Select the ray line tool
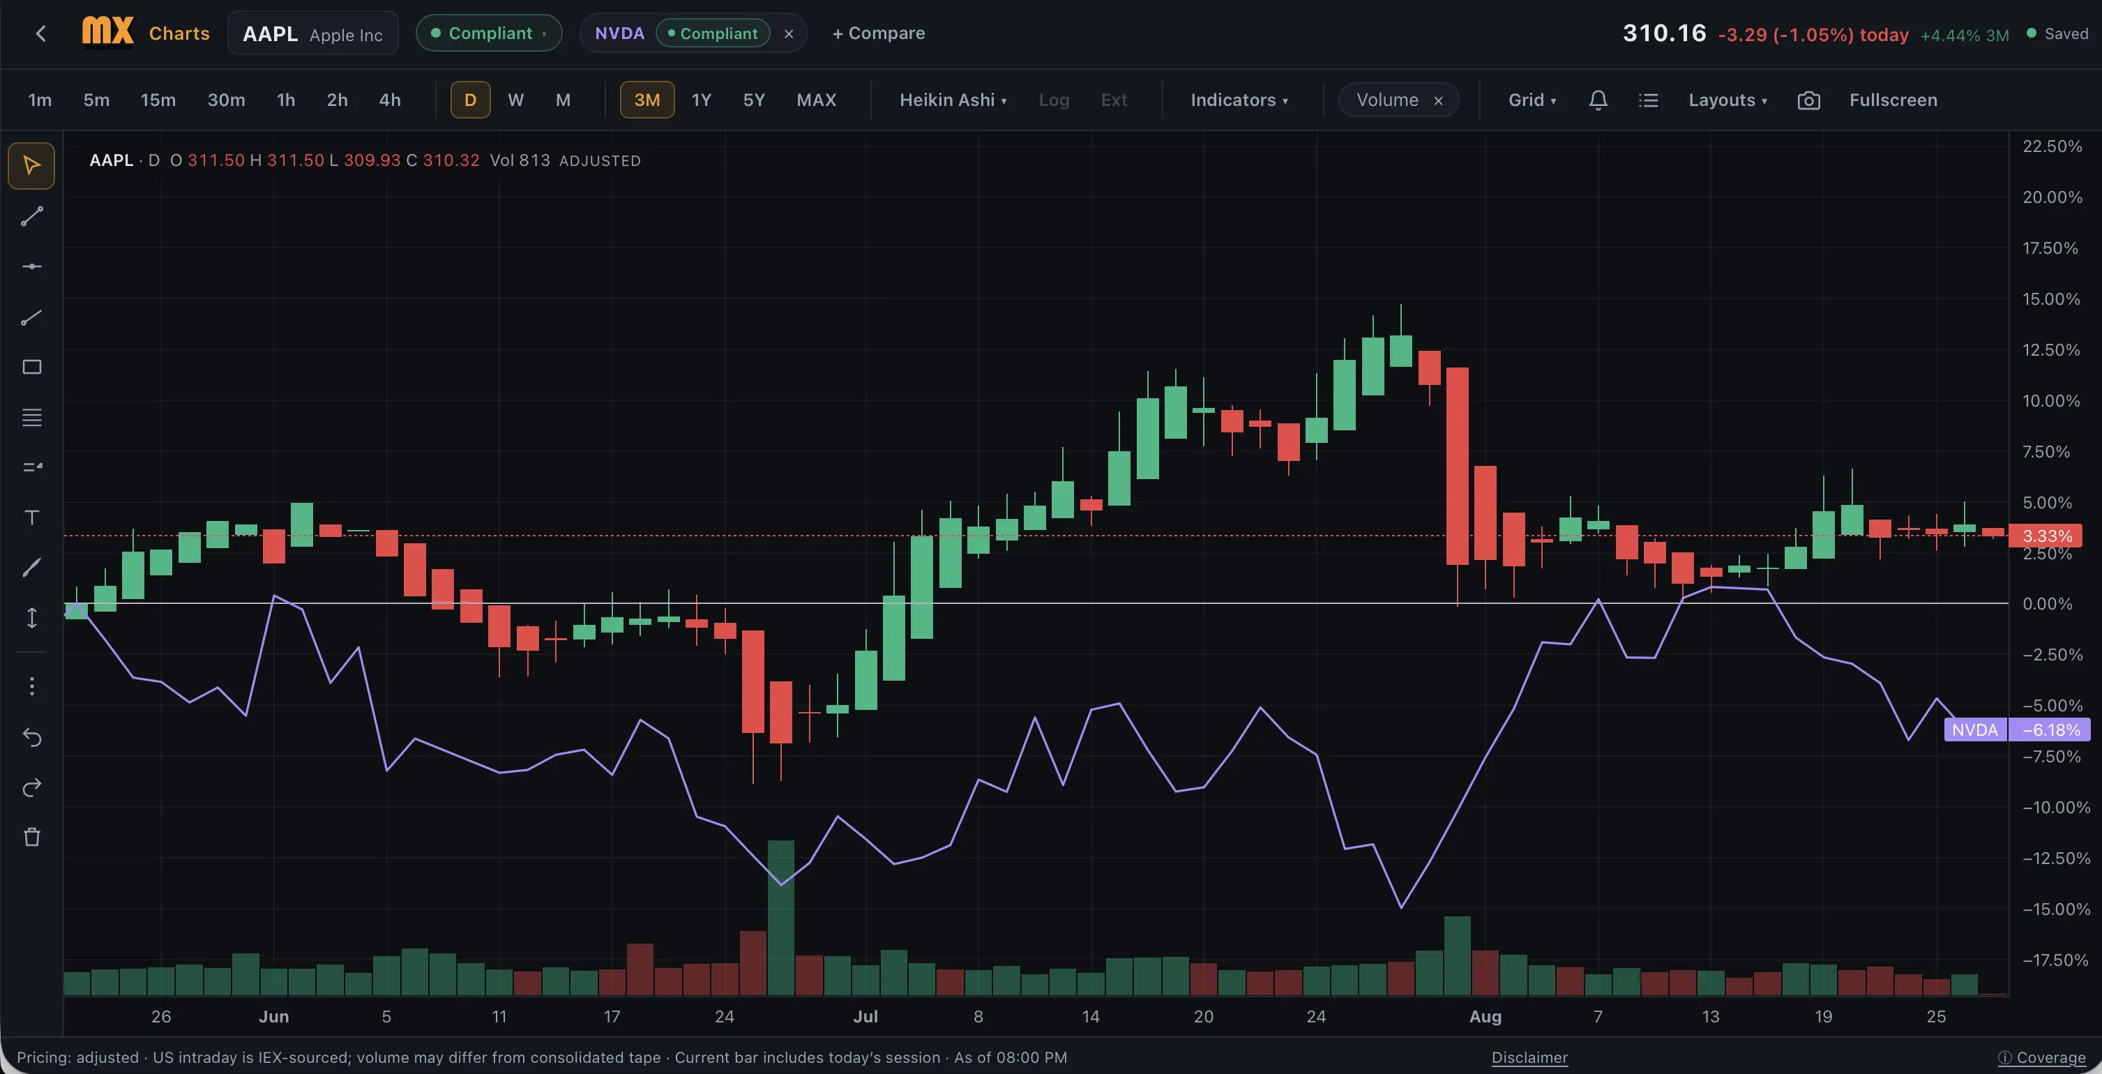Image resolution: width=2102 pixels, height=1074 pixels. pos(32,317)
